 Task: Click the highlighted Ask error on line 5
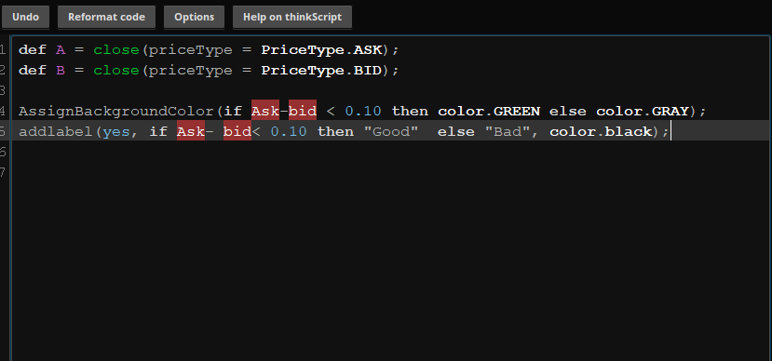[x=191, y=131]
